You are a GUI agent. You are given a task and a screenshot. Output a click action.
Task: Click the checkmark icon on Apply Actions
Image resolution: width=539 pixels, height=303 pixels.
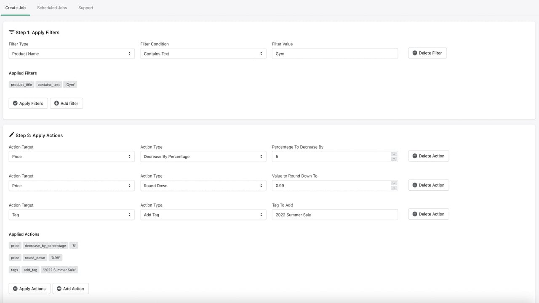coord(15,288)
